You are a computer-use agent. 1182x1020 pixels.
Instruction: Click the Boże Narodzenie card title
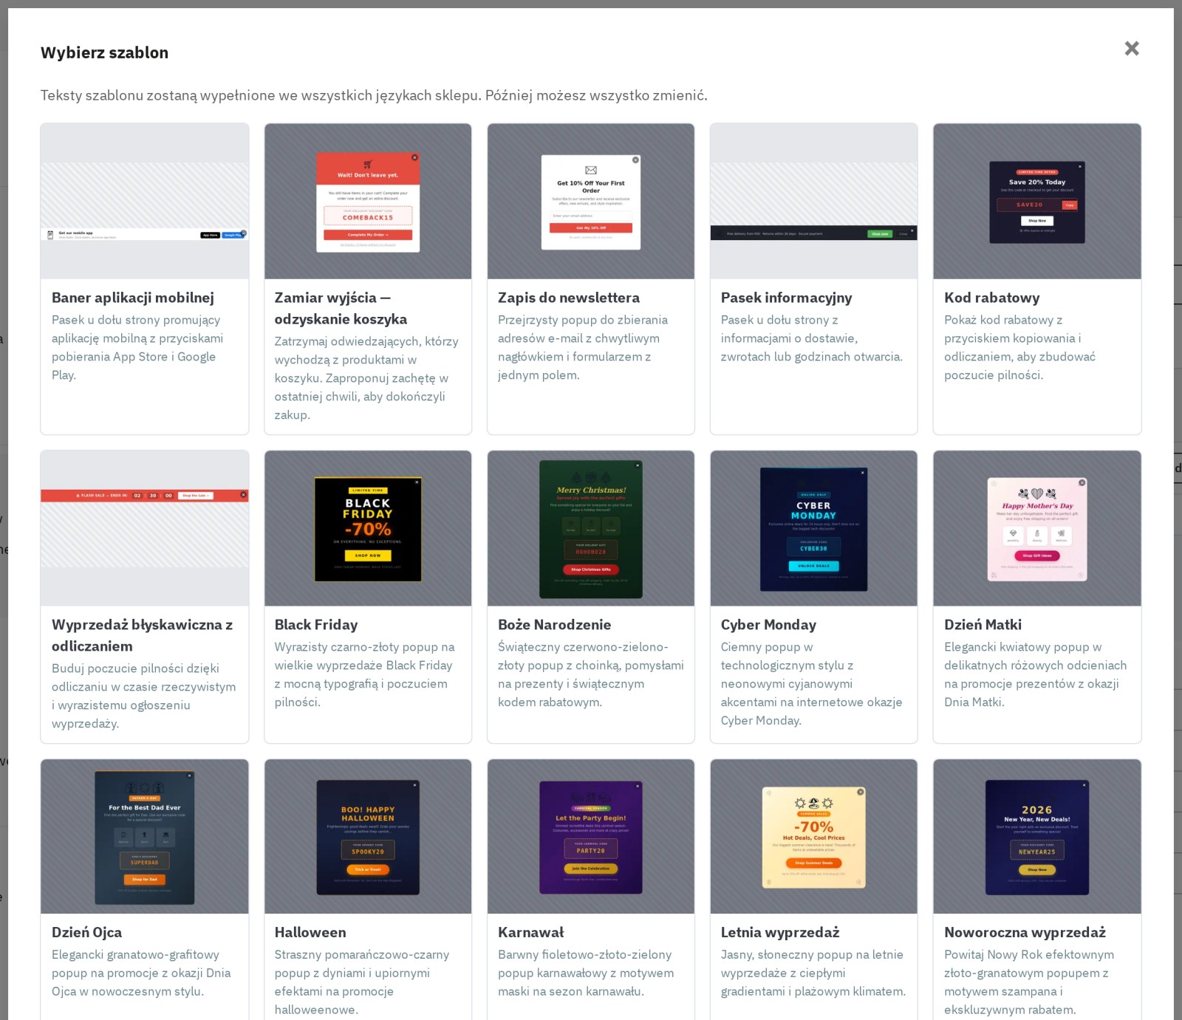click(x=555, y=625)
